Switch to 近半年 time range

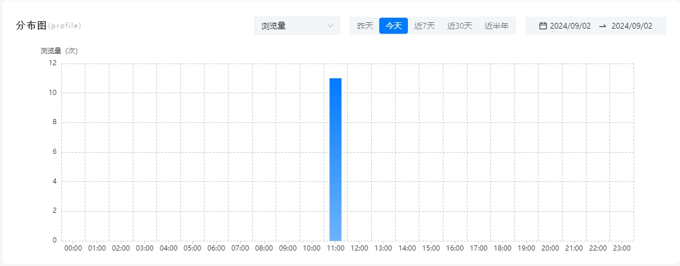tap(497, 26)
